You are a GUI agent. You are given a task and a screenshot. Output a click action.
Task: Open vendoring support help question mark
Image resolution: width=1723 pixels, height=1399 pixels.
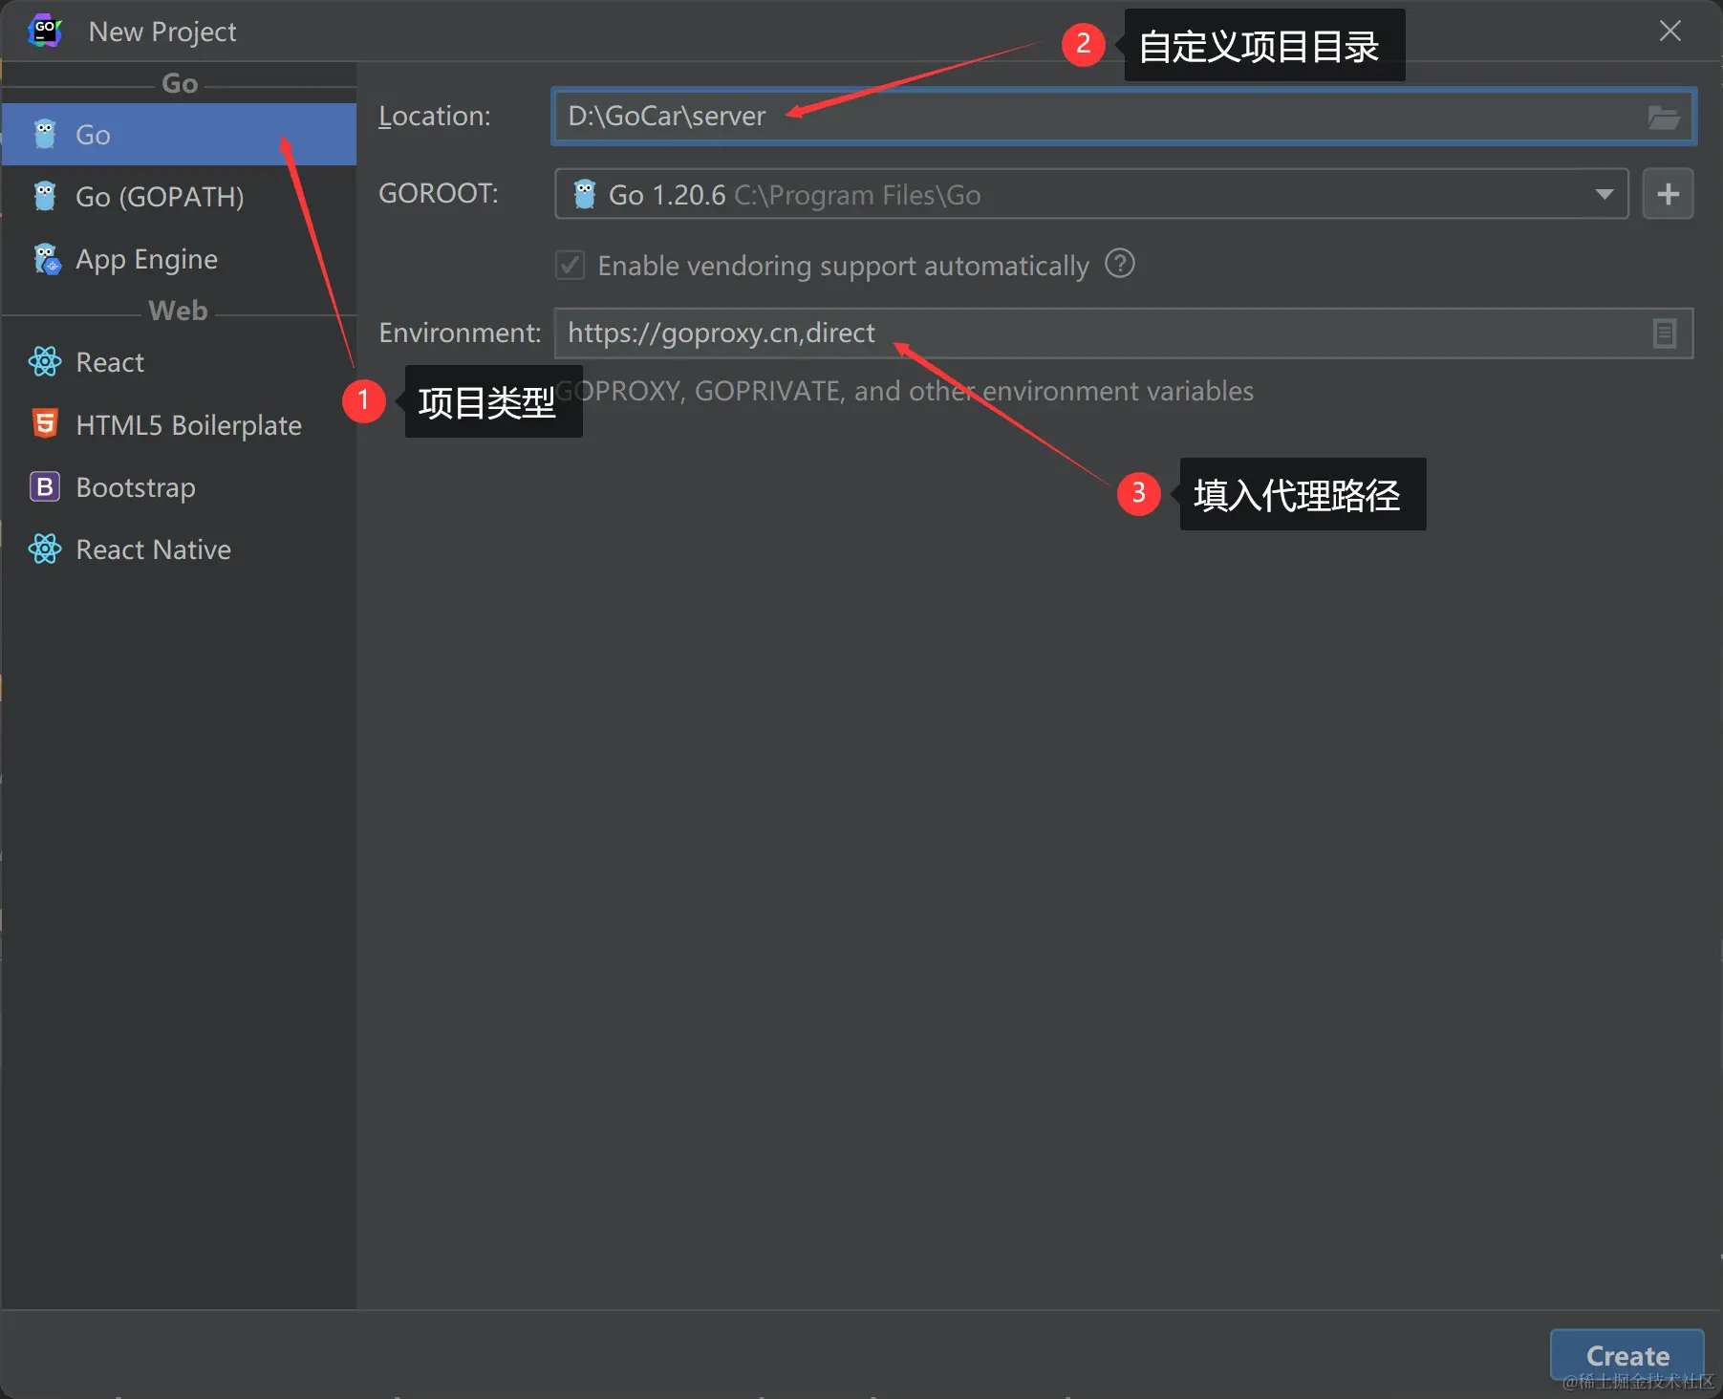click(1120, 263)
